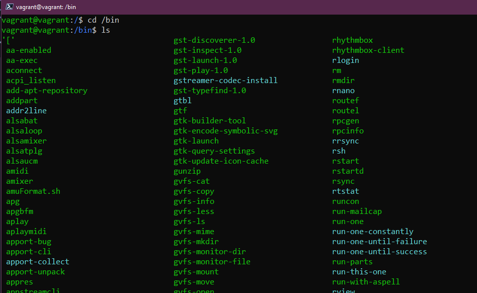Click the rsync entry

click(343, 181)
